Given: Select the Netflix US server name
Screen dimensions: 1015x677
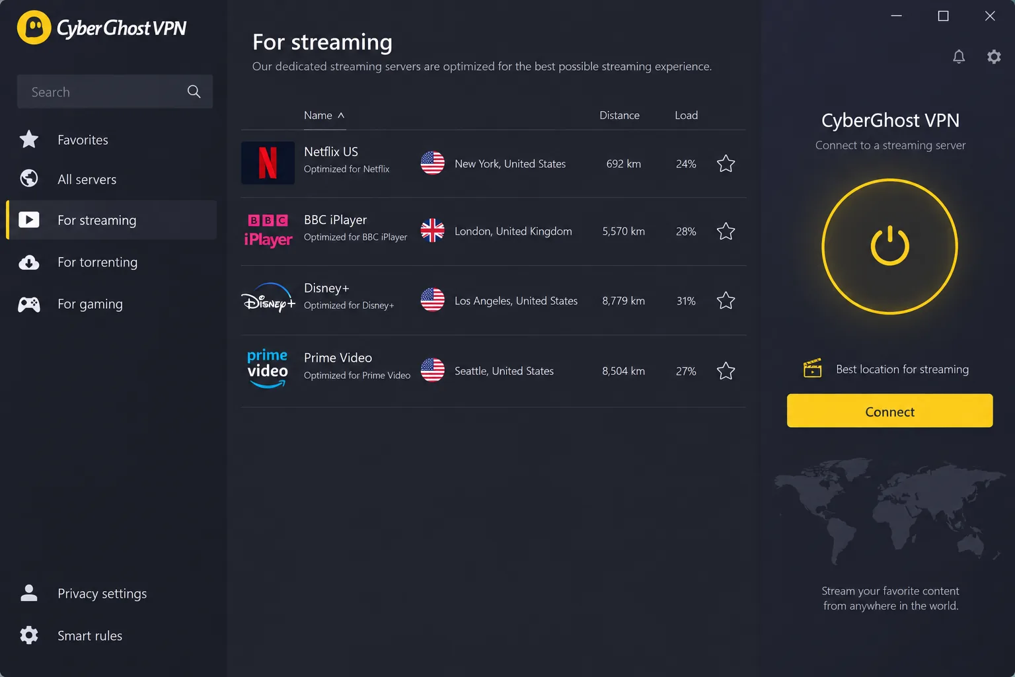Looking at the screenshot, I should pos(331,151).
